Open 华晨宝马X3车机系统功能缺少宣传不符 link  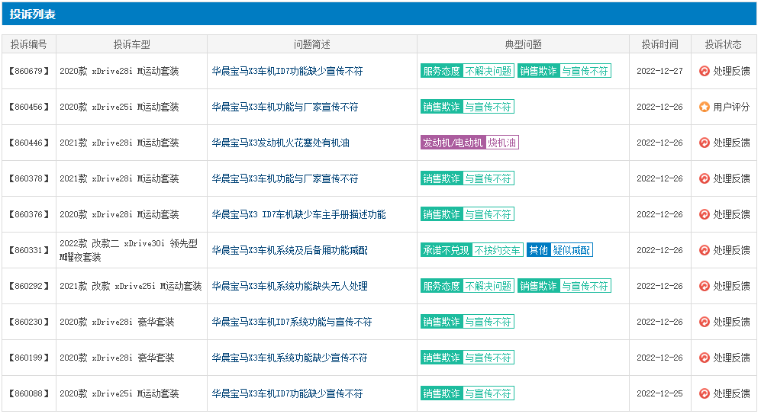pyautogui.click(x=290, y=358)
